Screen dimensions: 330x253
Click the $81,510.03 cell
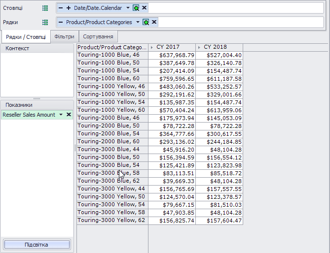pos(220,205)
